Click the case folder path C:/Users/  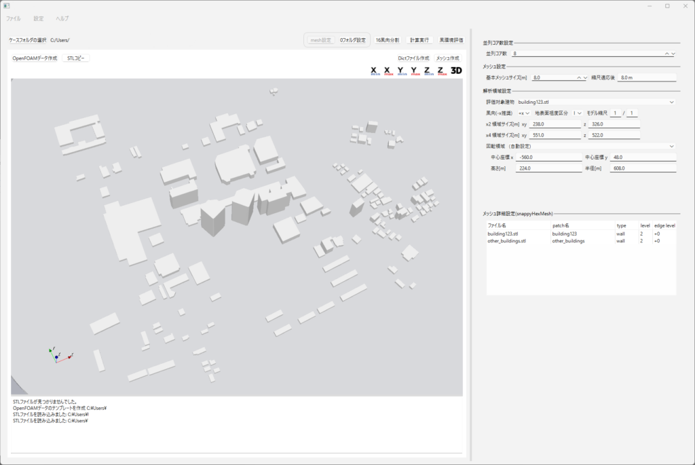click(x=60, y=40)
